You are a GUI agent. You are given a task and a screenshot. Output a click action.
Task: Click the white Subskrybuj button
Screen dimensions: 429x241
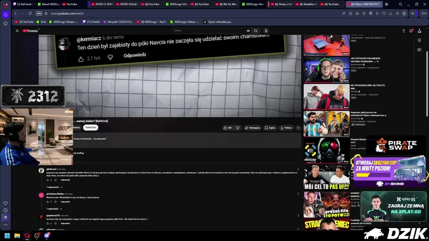[91, 128]
